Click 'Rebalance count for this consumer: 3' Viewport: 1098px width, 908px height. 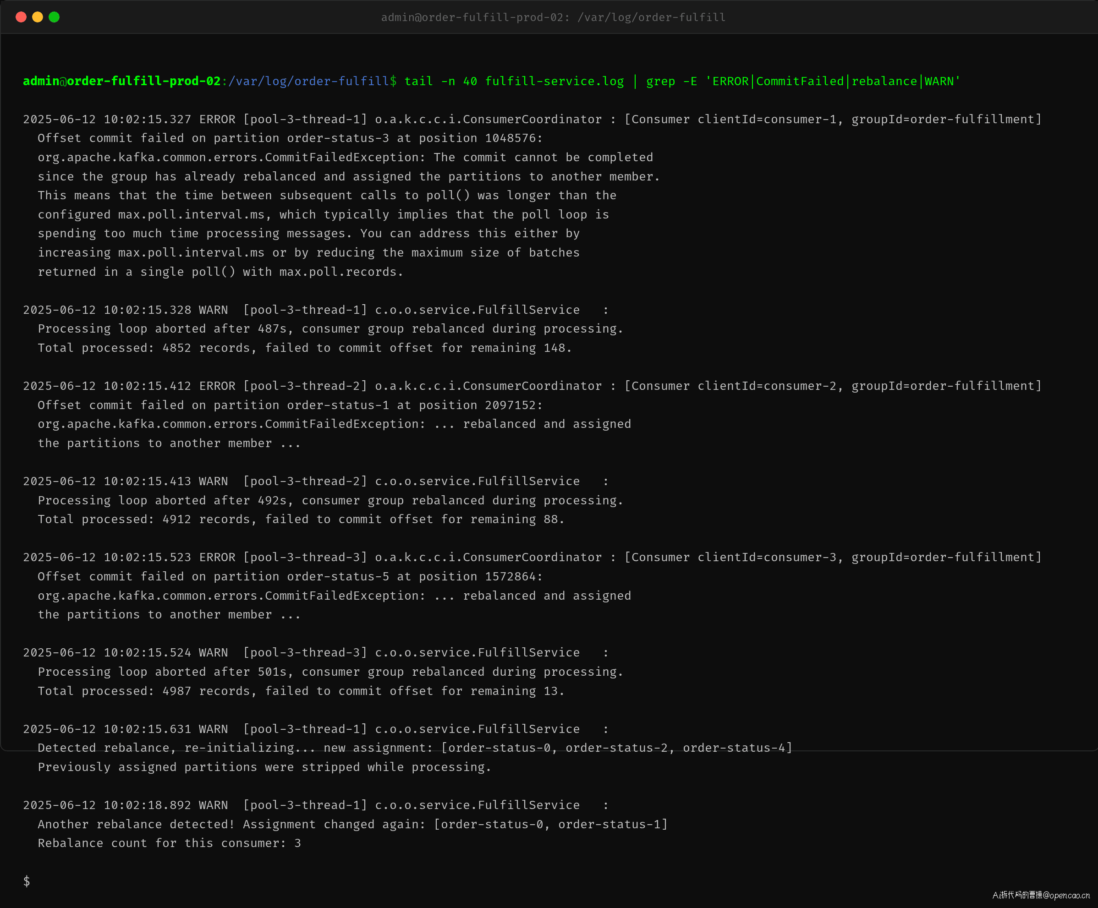coord(170,844)
